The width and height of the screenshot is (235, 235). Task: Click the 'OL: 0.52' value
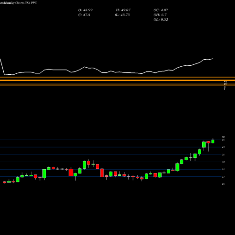[161, 20]
